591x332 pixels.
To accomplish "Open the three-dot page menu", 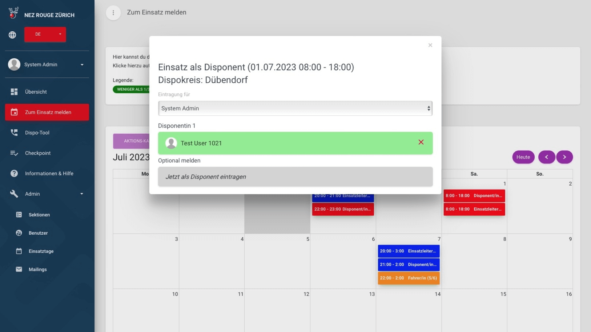I will pyautogui.click(x=113, y=13).
